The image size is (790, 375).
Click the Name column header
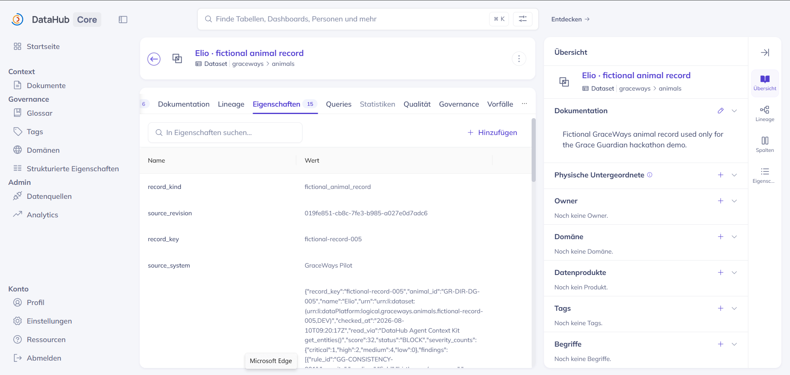click(x=157, y=161)
